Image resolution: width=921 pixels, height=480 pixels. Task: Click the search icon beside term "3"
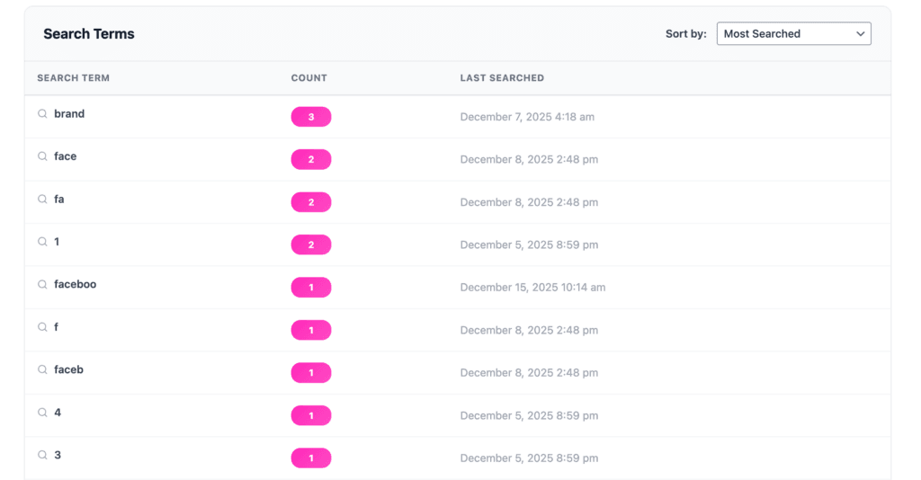point(42,456)
